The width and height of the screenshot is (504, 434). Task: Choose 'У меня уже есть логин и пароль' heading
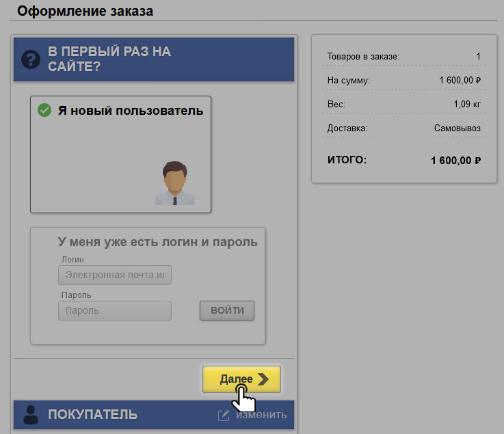(x=157, y=242)
